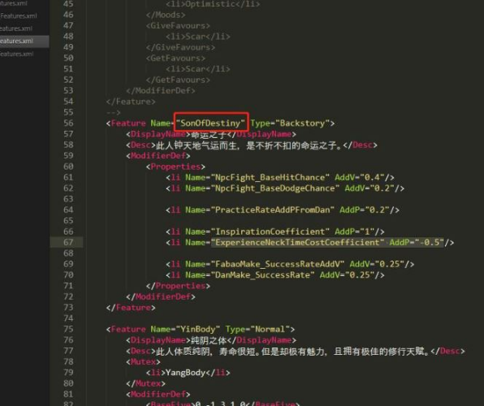
Task: Click the closing Properties tag on line 71
Action: (178, 286)
